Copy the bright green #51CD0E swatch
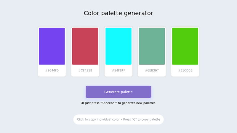Screen dimensions: 237x133 pos(185,46)
